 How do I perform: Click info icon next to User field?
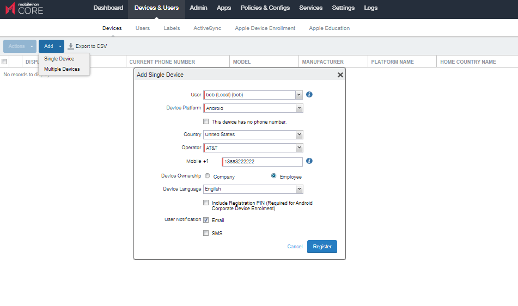[309, 95]
